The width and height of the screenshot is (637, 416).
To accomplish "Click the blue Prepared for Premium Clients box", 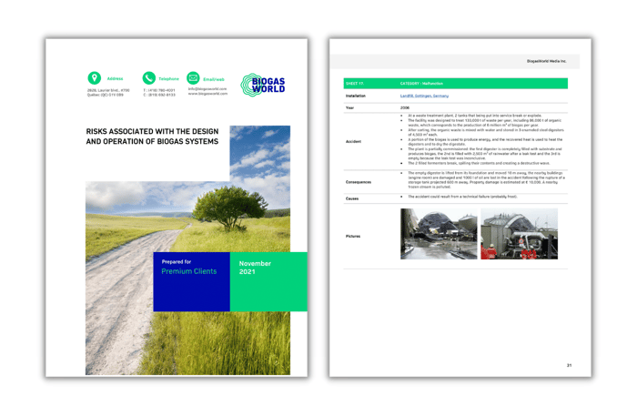I will [191, 280].
